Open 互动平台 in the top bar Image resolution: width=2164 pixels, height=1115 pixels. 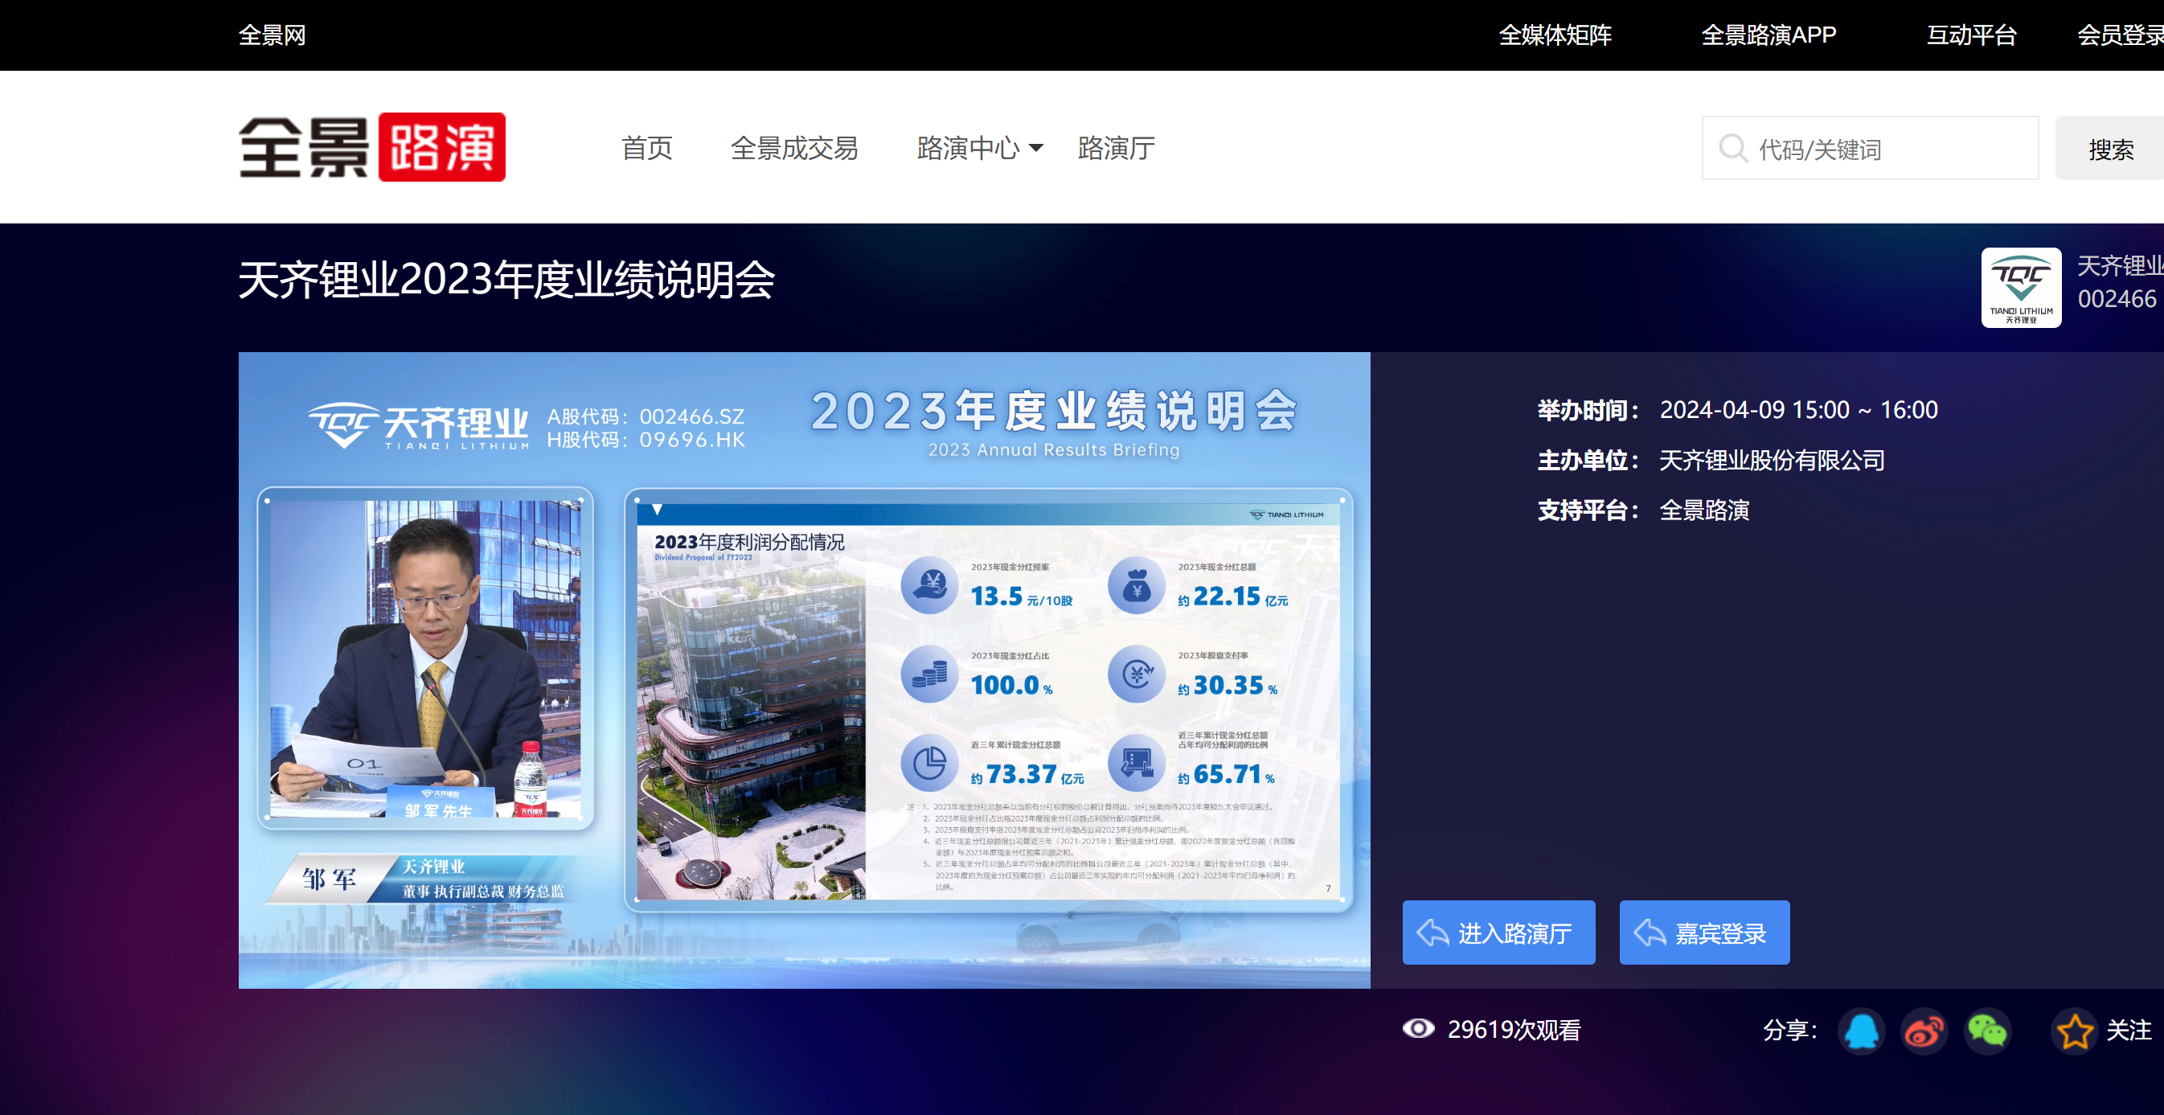(x=1971, y=35)
